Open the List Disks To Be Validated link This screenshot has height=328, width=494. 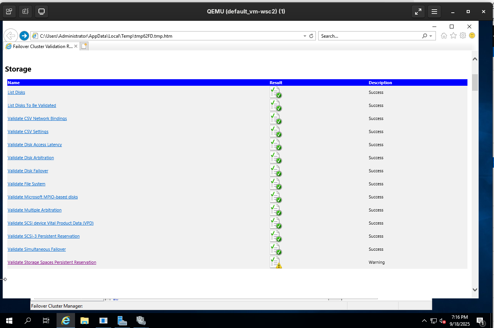(32, 105)
